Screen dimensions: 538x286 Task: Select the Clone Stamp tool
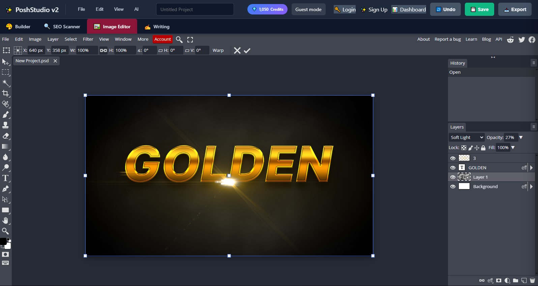(6, 125)
